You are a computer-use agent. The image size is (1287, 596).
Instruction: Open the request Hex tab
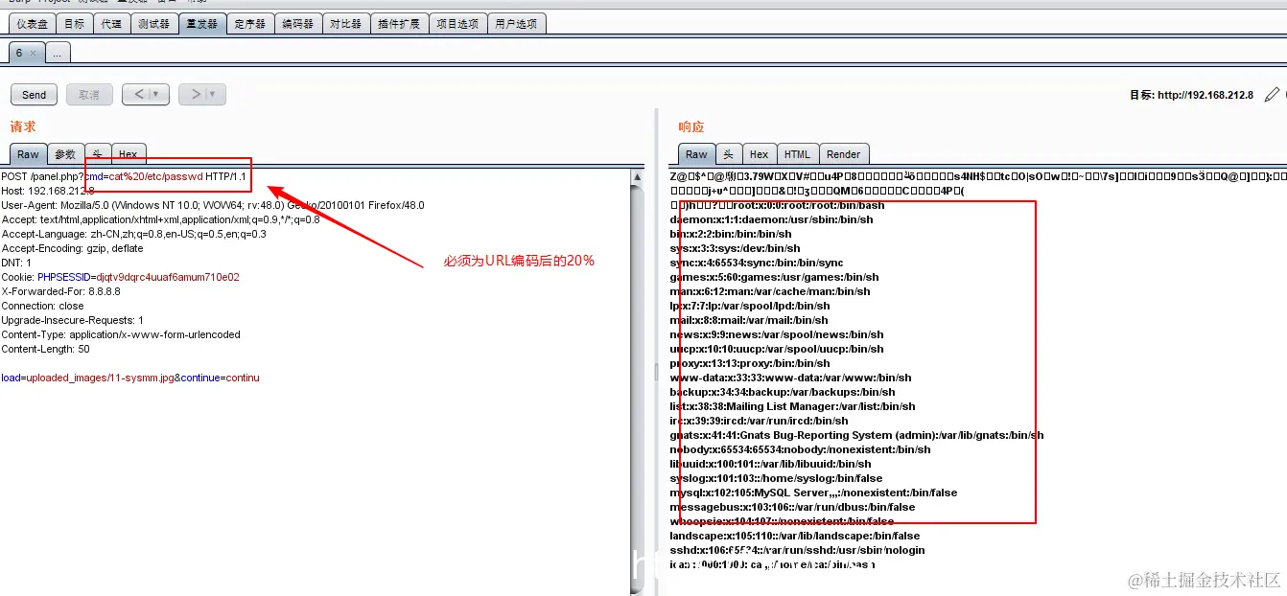click(x=128, y=154)
